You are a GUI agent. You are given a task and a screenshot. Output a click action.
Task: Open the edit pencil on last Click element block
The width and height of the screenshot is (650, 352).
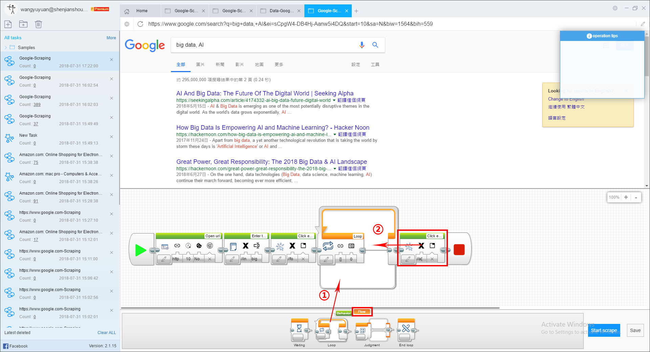(408, 259)
